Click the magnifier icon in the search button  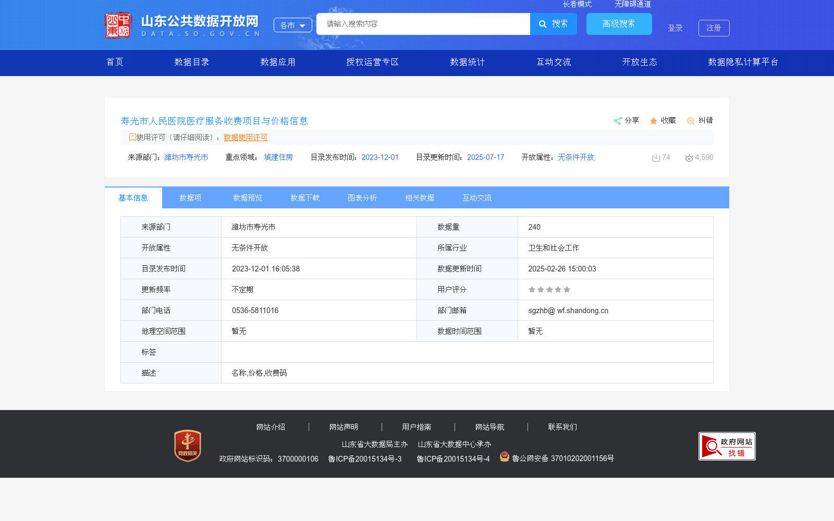(x=542, y=24)
